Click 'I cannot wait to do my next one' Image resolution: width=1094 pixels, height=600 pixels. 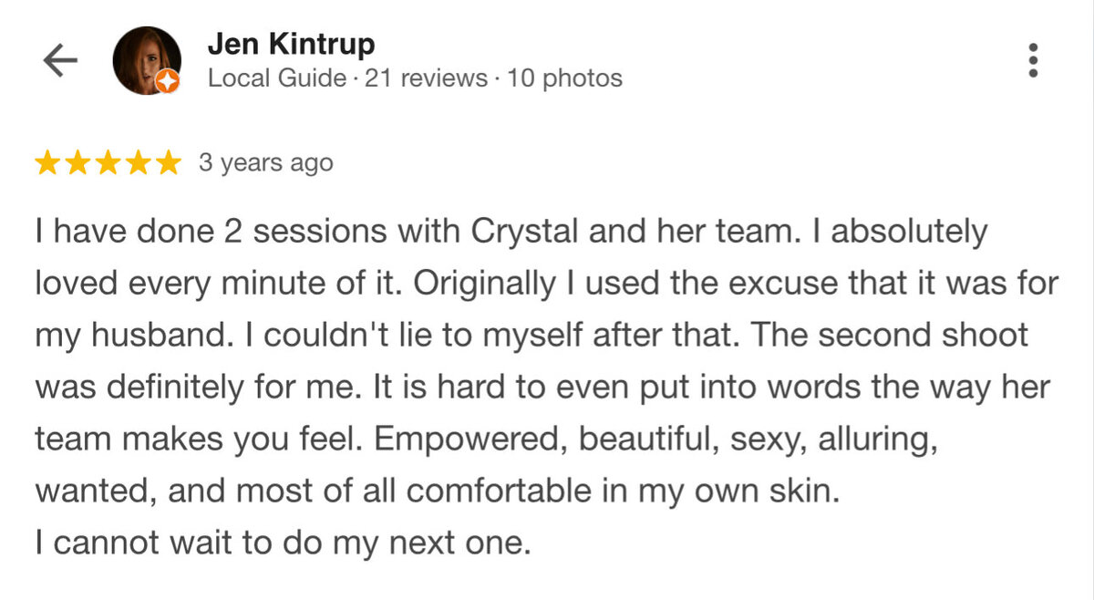pyautogui.click(x=283, y=544)
